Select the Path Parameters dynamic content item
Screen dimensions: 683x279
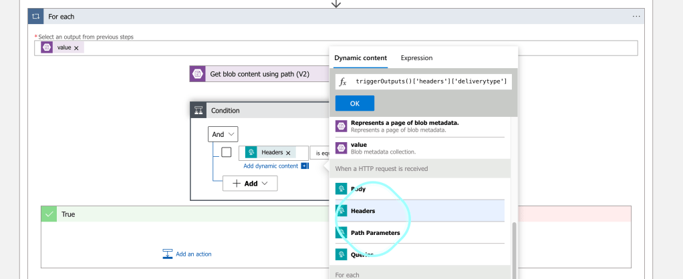click(420, 232)
